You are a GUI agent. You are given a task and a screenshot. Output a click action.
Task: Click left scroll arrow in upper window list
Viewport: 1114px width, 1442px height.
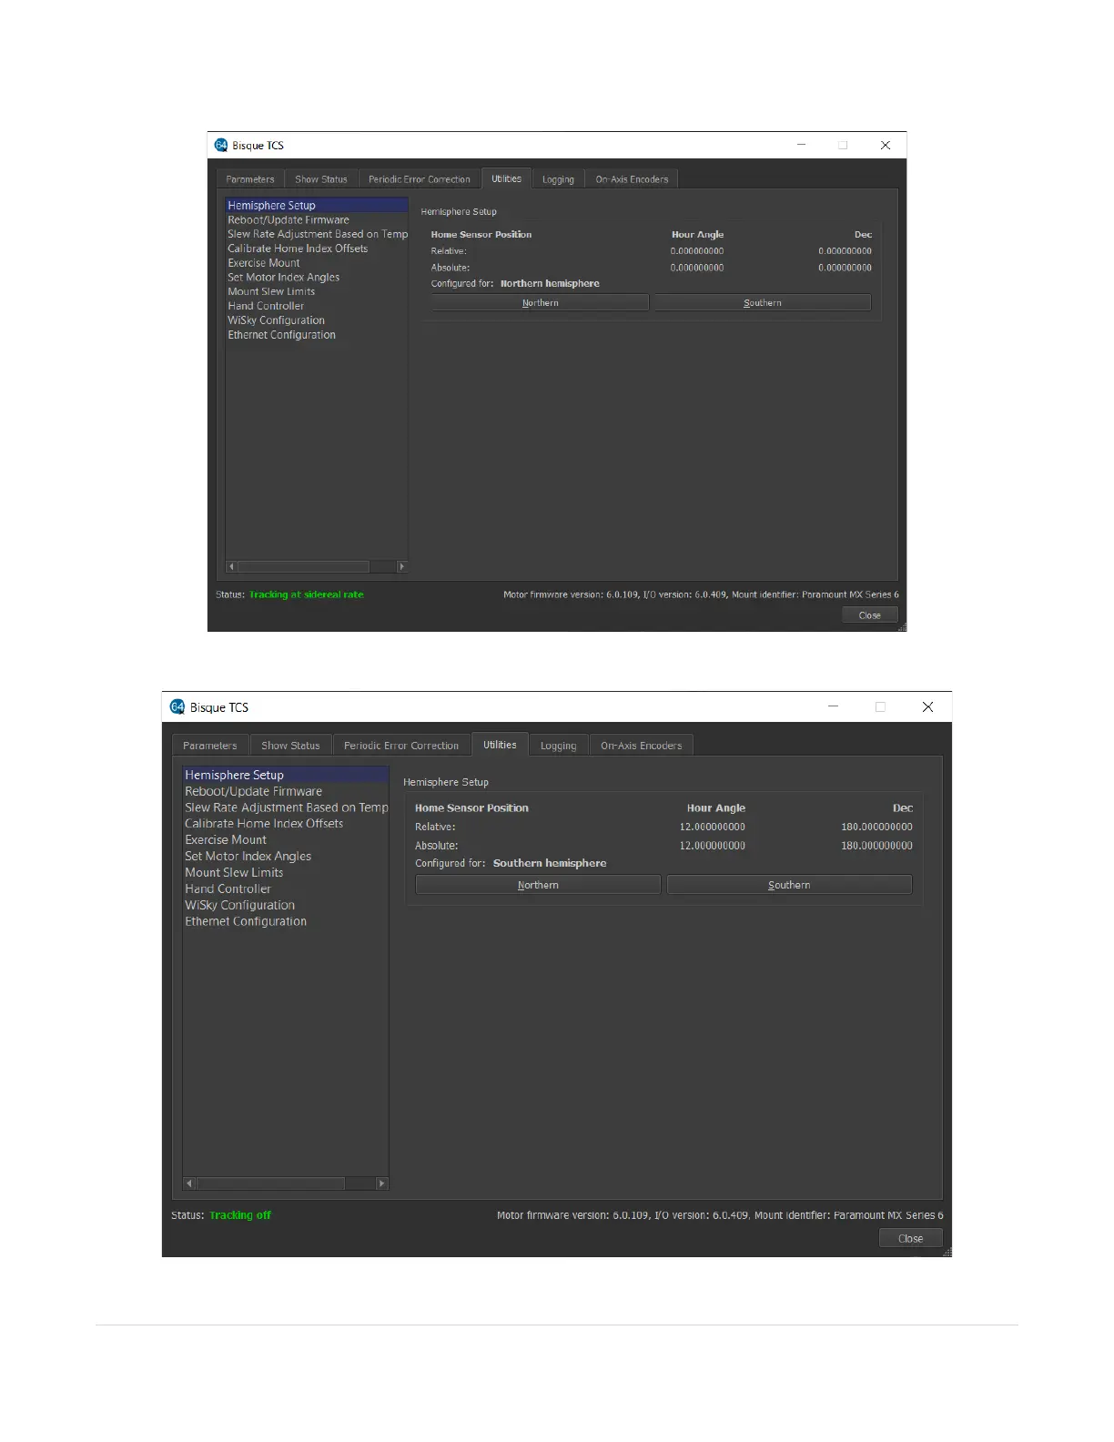[231, 566]
